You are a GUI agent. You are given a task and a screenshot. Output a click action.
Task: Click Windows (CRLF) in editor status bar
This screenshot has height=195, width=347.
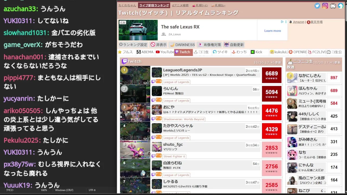[x=64, y=190]
